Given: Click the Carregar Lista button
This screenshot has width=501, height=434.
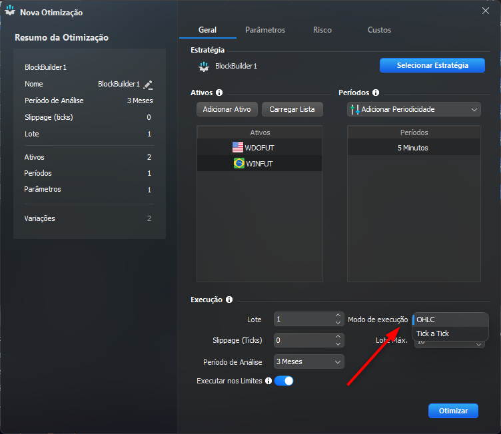Looking at the screenshot, I should [292, 109].
